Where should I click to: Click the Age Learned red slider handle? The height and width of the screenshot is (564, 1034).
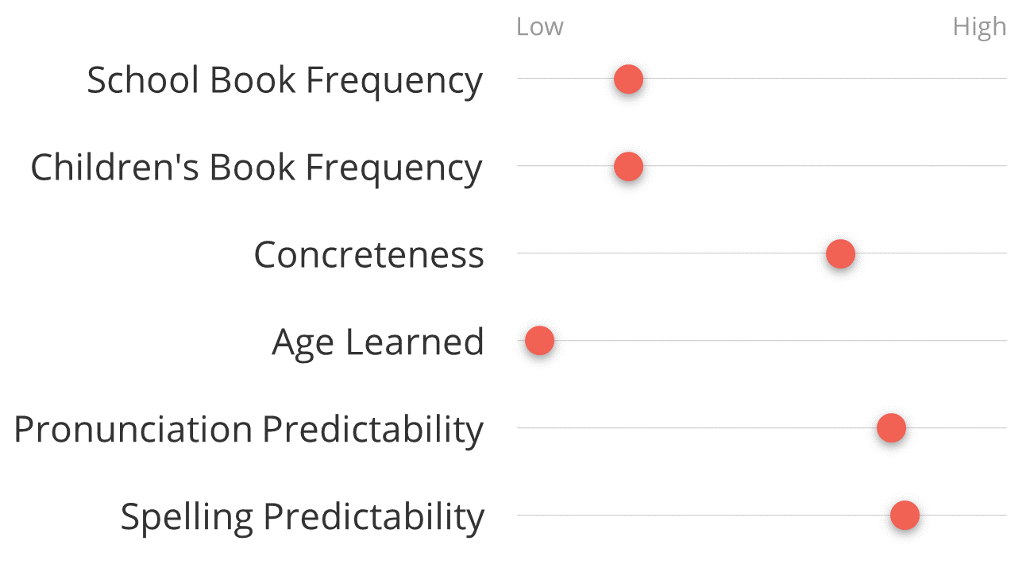pos(539,342)
